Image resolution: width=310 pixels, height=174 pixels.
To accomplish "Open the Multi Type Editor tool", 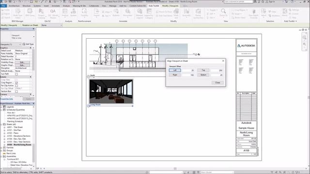I will point(17,14).
